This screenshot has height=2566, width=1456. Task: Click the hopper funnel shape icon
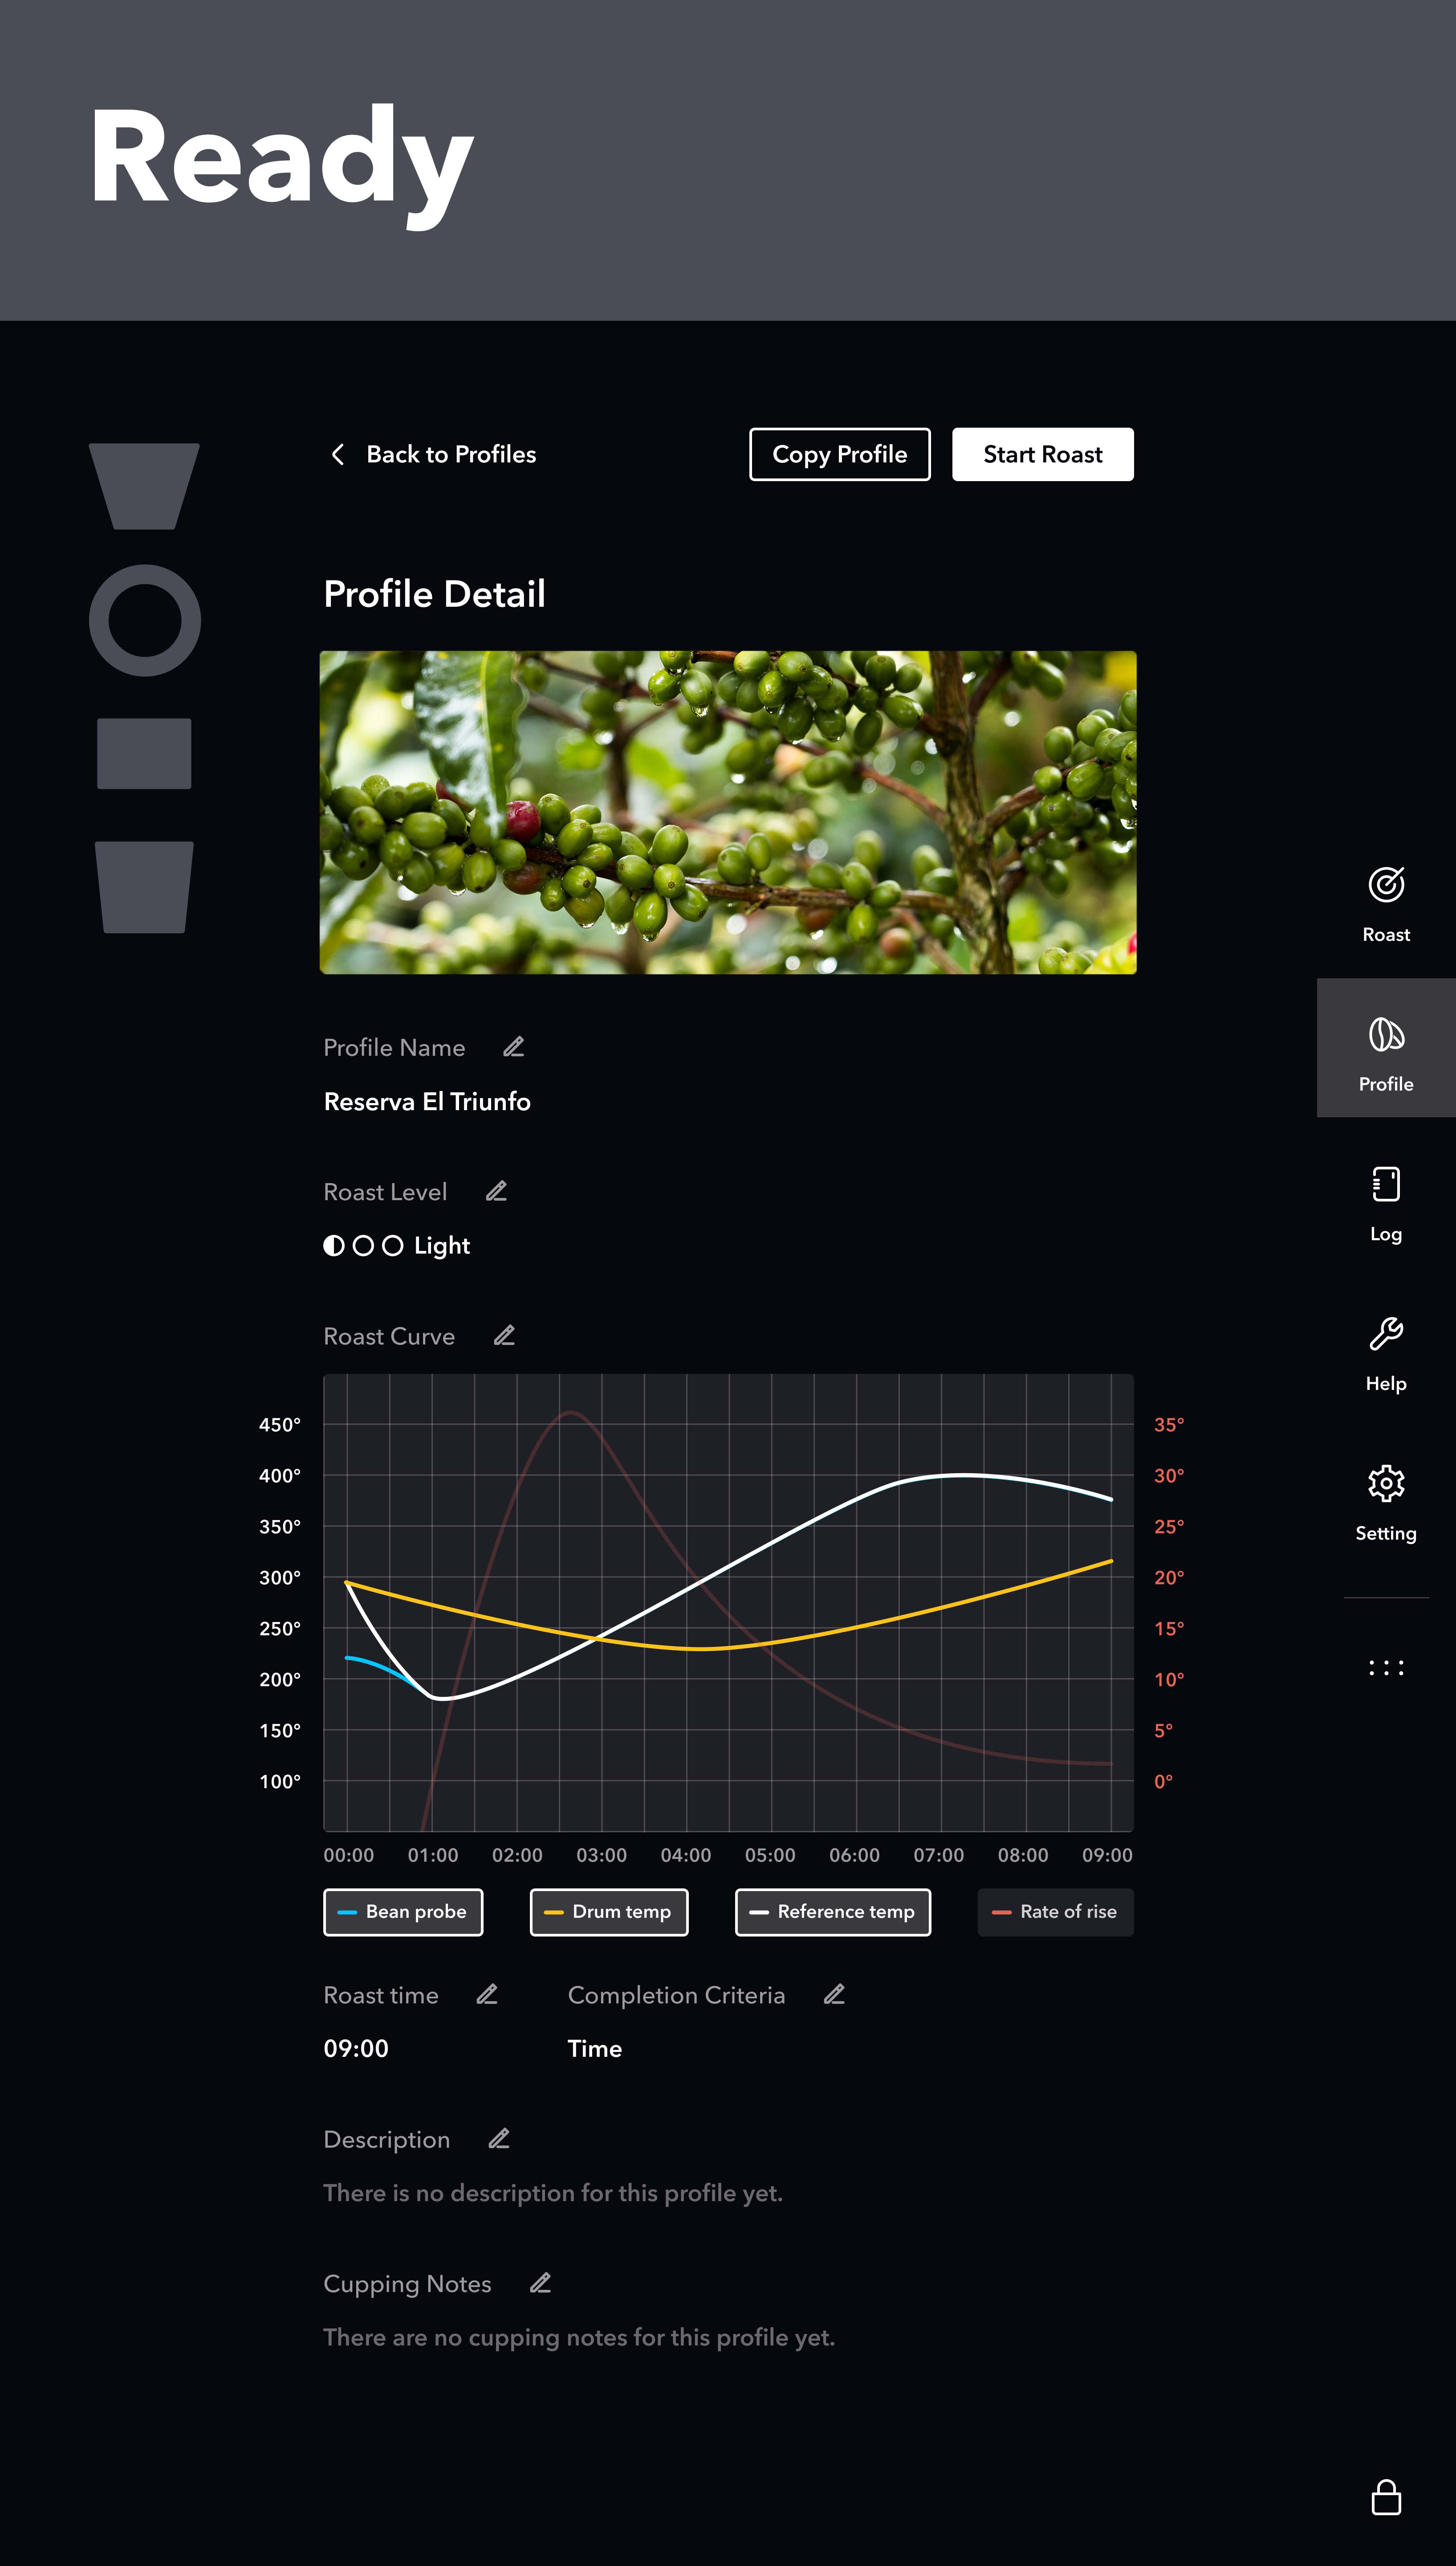click(144, 486)
